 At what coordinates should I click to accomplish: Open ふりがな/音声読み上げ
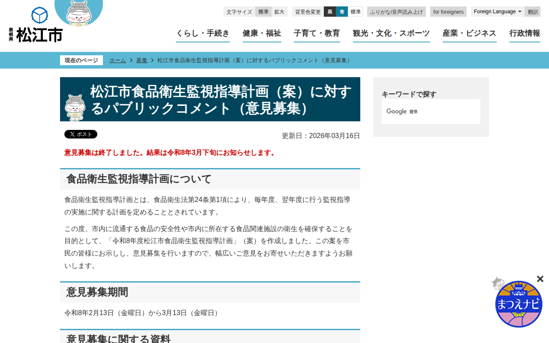(x=396, y=12)
